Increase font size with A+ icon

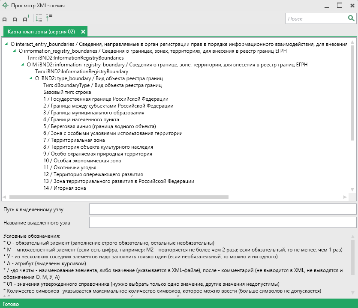coord(26,18)
